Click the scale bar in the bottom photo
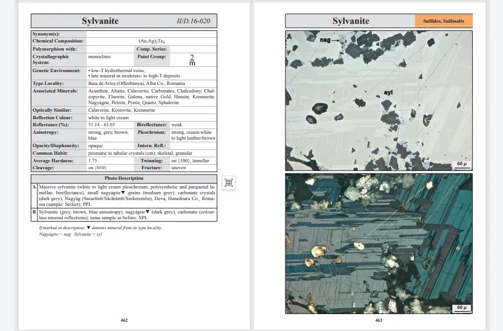 tap(461, 307)
